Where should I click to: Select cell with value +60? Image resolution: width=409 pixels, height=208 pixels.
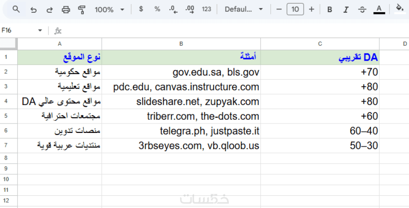click(320, 116)
